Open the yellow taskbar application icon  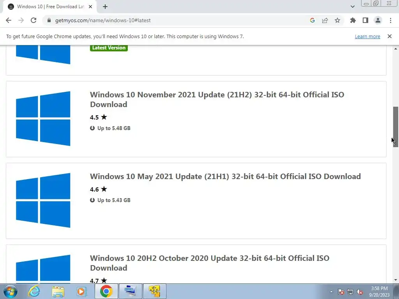coord(155,291)
